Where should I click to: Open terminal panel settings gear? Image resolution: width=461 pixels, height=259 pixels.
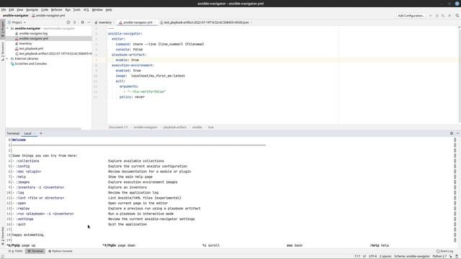452,133
